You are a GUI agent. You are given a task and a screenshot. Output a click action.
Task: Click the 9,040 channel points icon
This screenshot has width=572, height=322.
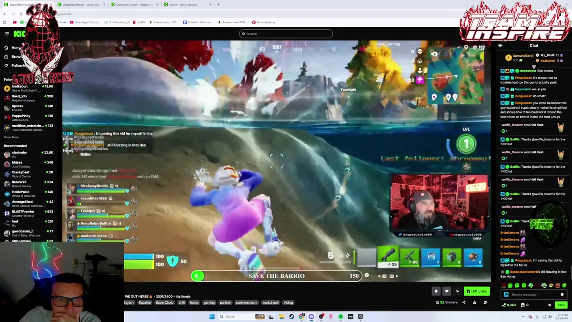pos(505,305)
